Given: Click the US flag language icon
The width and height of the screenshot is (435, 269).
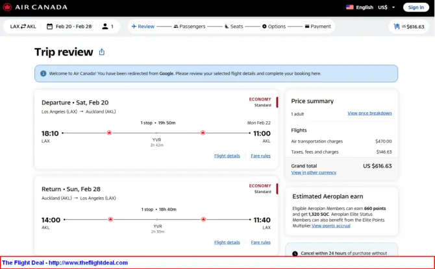Looking at the screenshot, I should point(349,7).
